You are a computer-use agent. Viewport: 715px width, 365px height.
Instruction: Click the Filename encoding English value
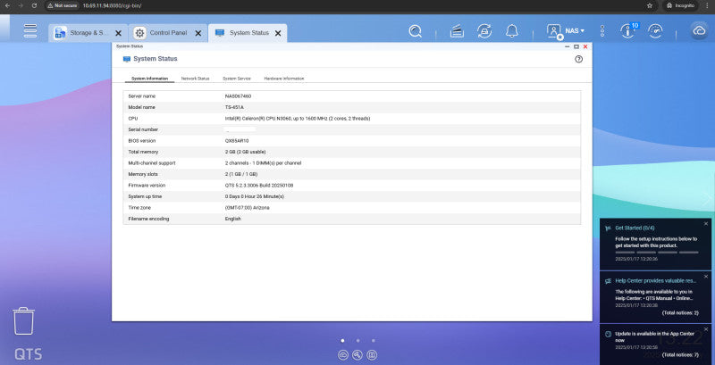[x=233, y=219]
